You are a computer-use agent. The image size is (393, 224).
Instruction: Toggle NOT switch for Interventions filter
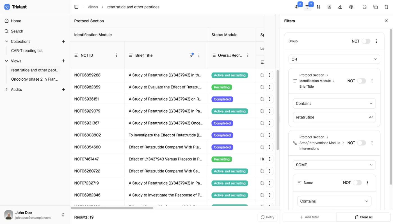(361, 143)
